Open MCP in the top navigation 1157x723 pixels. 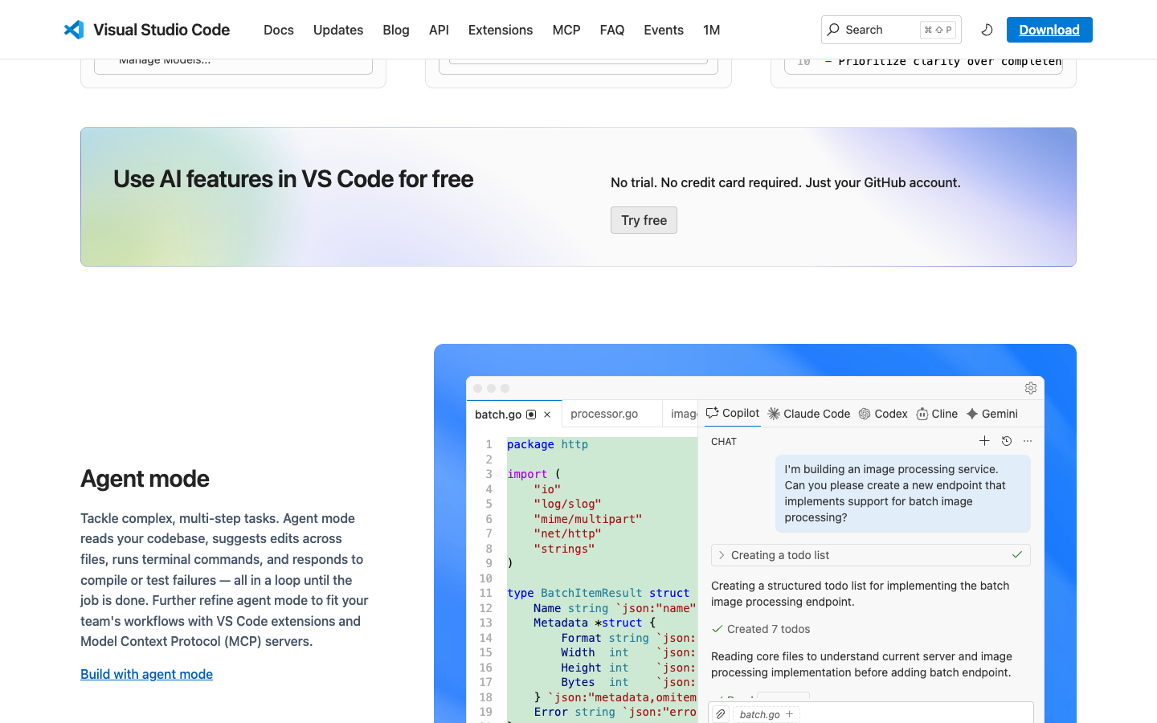pyautogui.click(x=566, y=30)
